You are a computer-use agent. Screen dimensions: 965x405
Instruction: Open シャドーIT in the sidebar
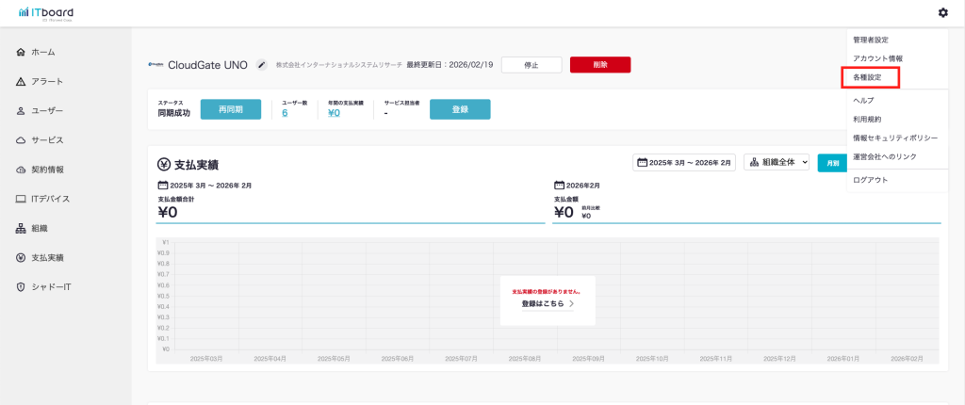tap(51, 286)
